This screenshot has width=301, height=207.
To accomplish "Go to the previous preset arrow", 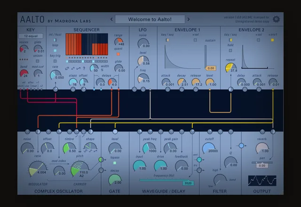I will point(111,19).
